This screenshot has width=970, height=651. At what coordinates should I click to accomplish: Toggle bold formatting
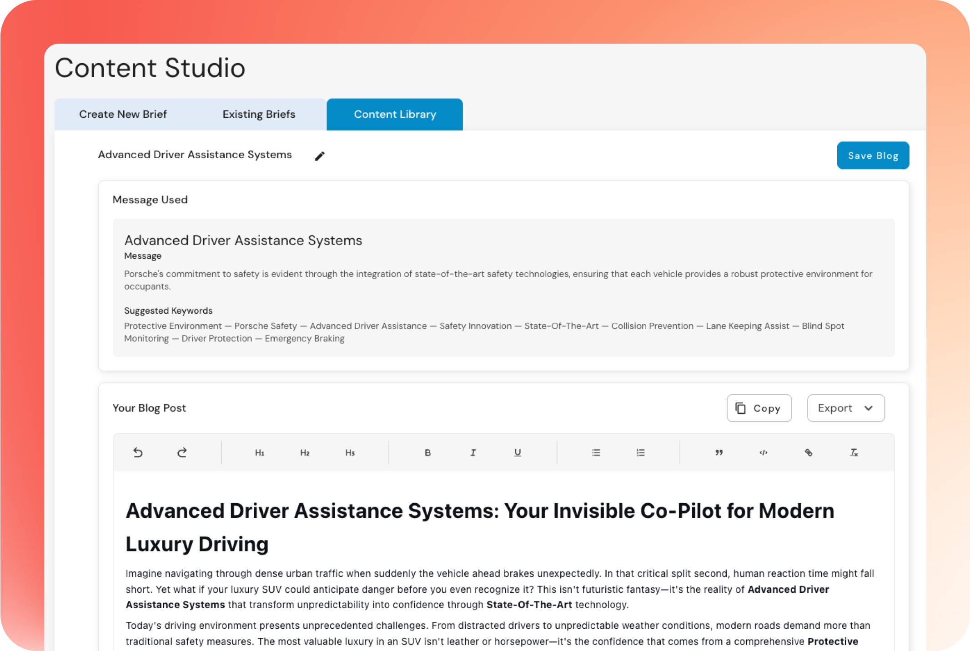427,453
